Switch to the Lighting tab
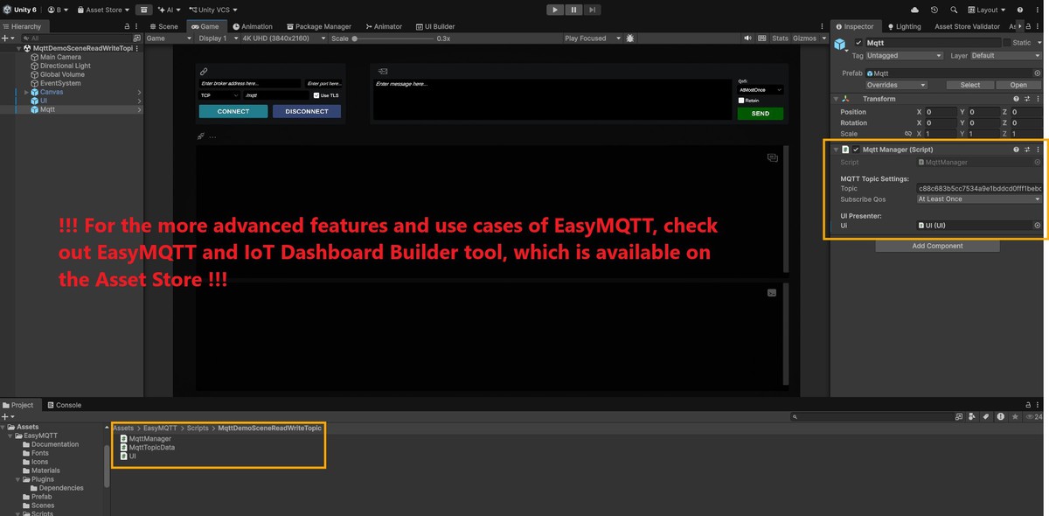This screenshot has width=1049, height=516. (x=904, y=26)
